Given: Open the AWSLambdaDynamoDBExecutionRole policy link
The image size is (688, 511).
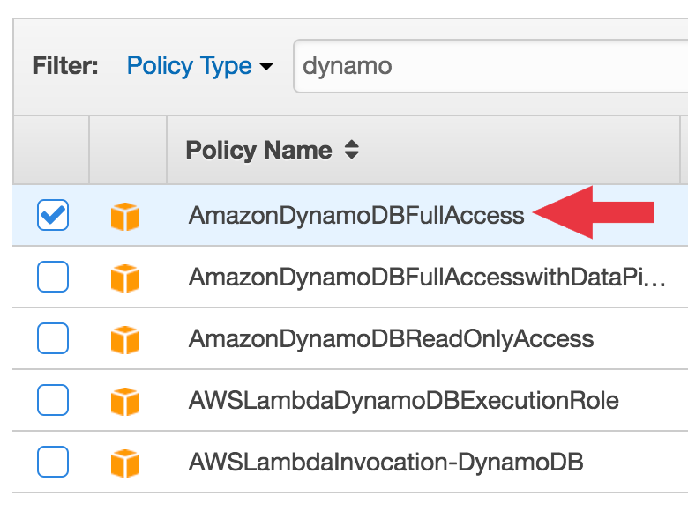Looking at the screenshot, I should [404, 401].
